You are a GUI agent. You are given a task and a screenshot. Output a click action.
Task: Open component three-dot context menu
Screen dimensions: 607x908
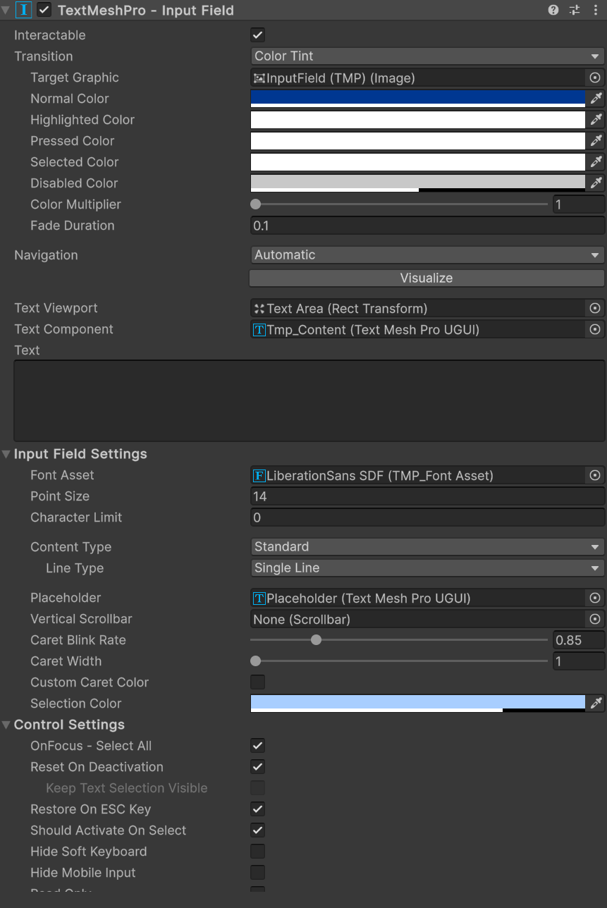pos(596,10)
